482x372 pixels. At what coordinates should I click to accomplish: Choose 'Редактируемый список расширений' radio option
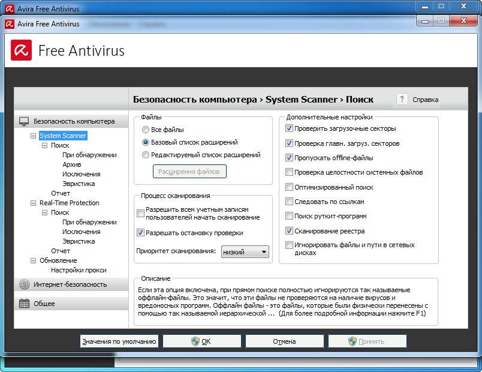(146, 155)
